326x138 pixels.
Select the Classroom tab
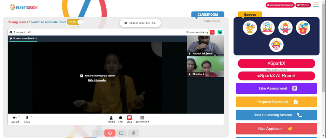(208, 15)
